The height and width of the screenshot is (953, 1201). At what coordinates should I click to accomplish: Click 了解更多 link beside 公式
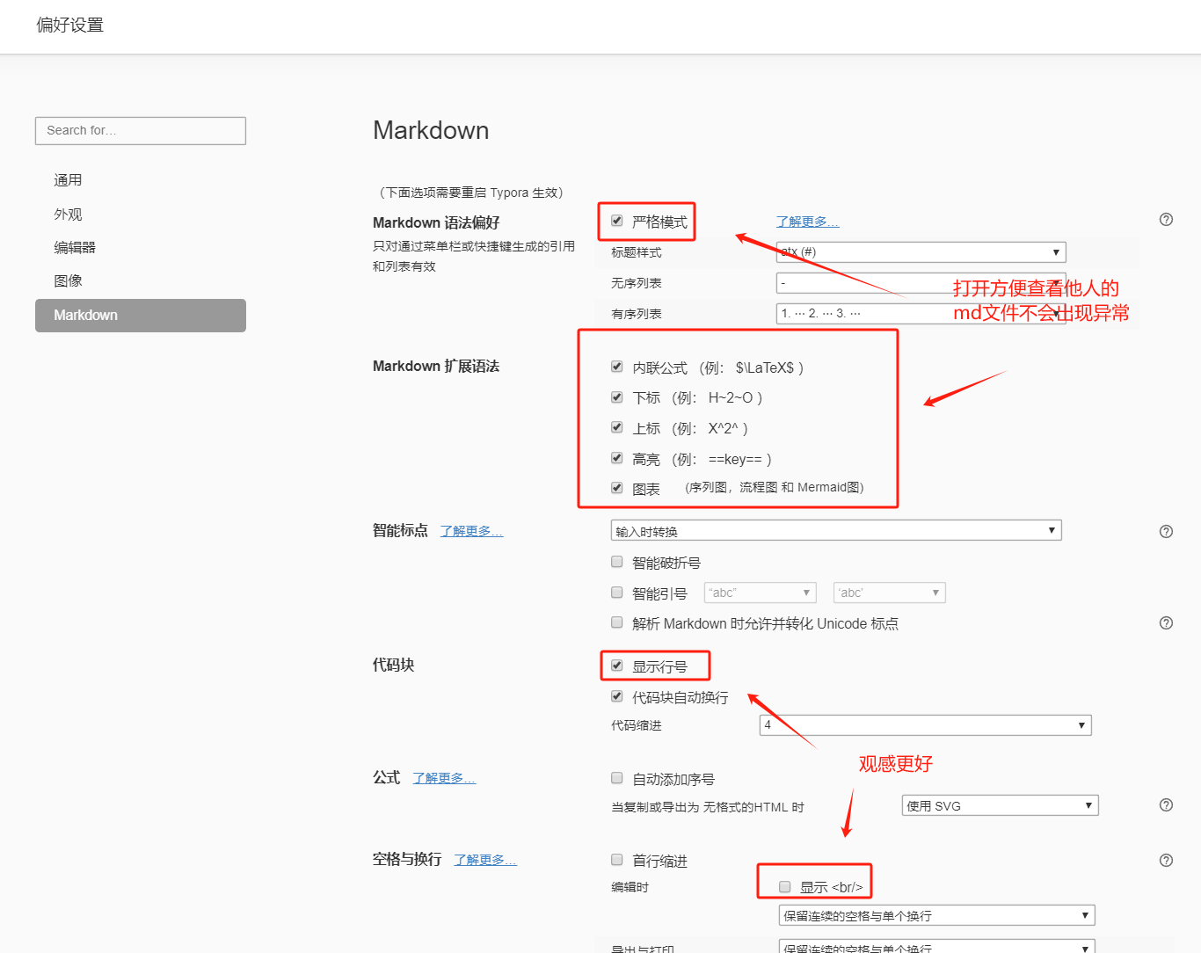444,778
